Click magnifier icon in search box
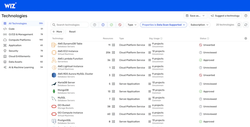The image size is (250, 127). (x=54, y=25)
